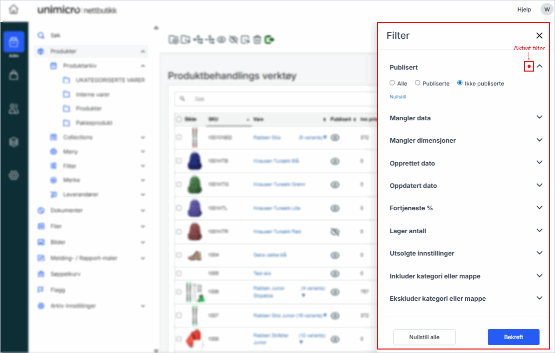Click the green export toolbar icon
The height and width of the screenshot is (353, 555).
[x=270, y=40]
